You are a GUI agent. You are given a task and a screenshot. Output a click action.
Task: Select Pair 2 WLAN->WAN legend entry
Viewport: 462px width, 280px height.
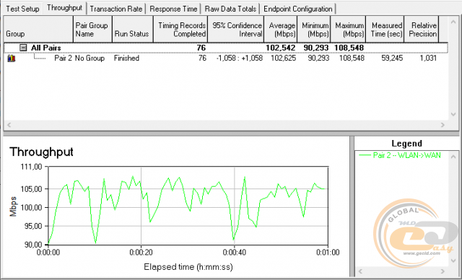click(x=400, y=155)
